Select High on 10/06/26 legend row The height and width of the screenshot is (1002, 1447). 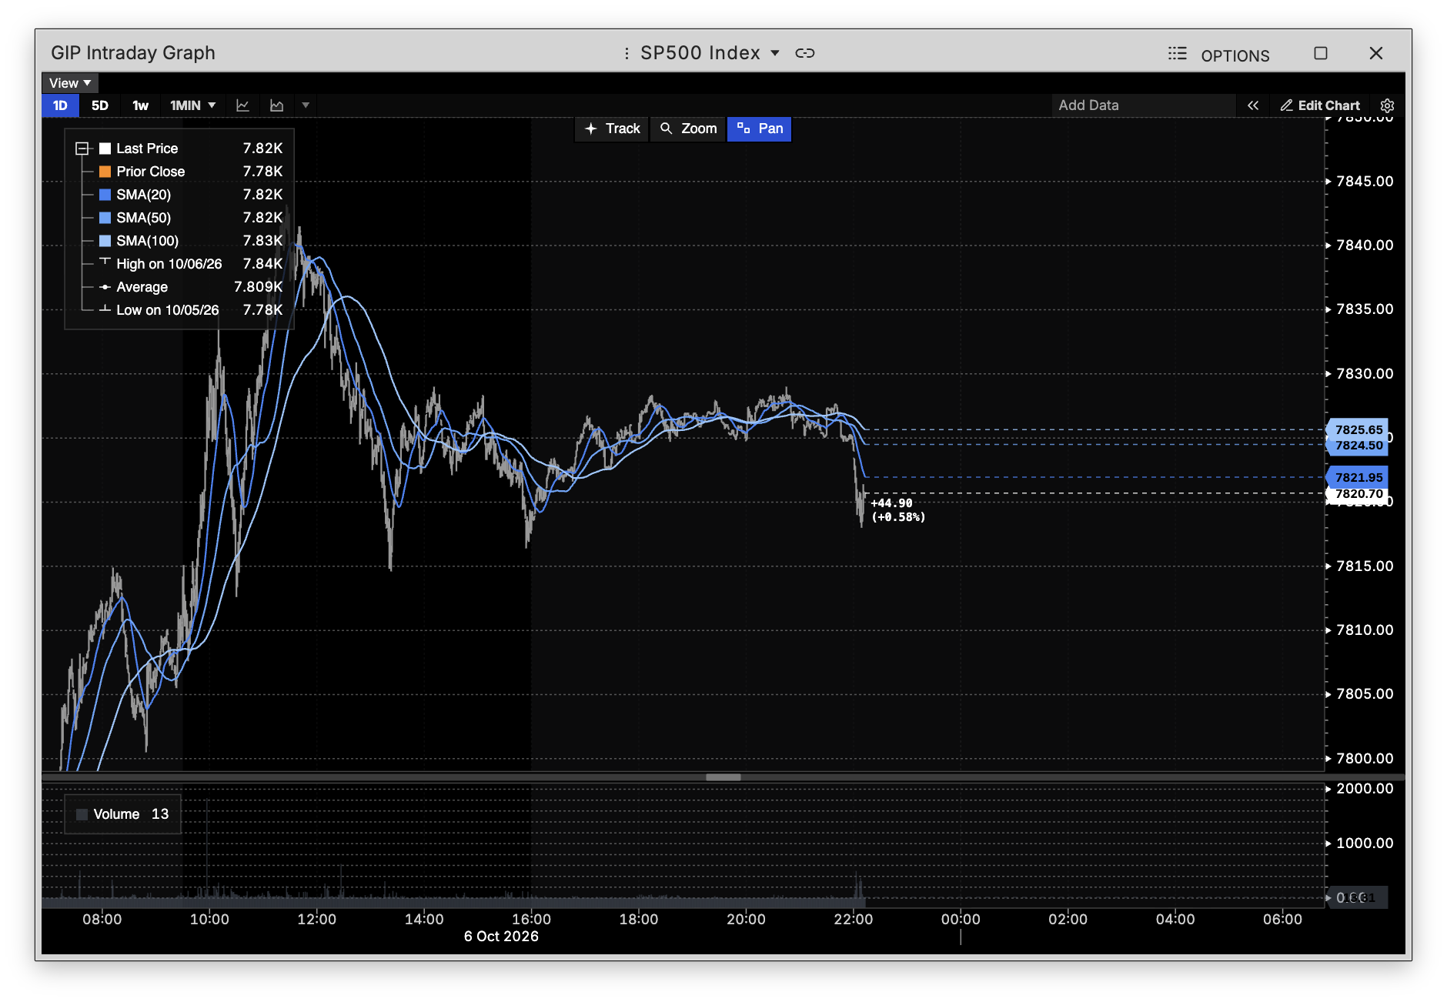tap(191, 264)
